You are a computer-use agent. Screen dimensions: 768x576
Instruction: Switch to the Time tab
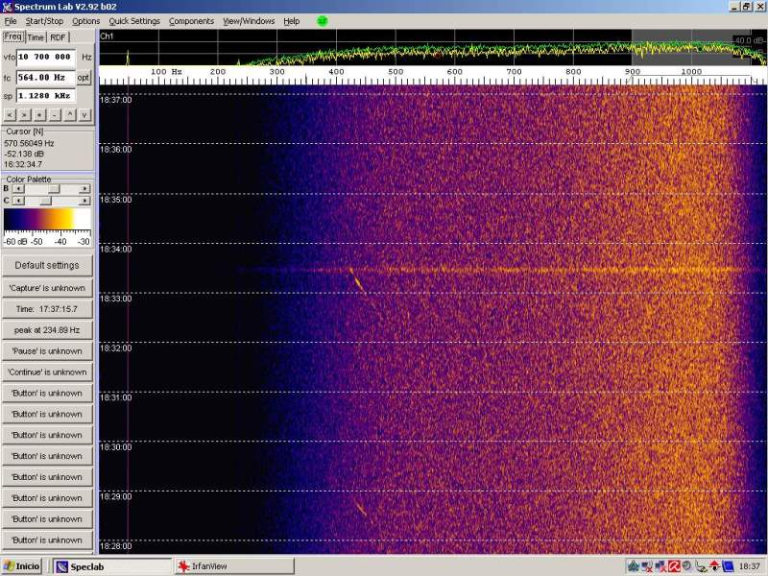36,37
